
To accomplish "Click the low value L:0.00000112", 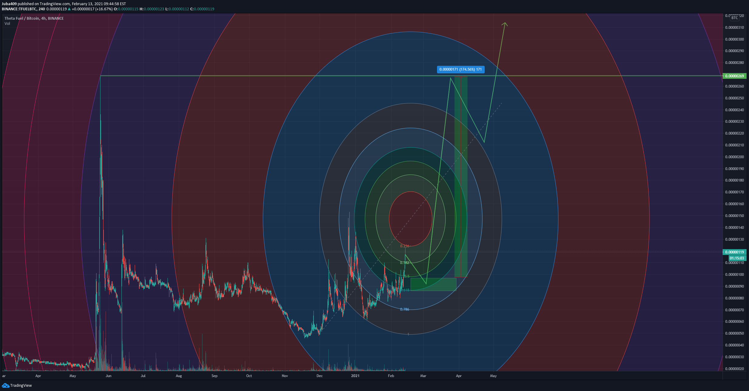I will [x=177, y=9].
